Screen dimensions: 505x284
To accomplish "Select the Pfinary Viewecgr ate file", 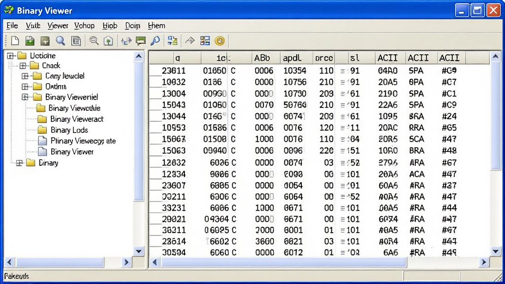I will tap(83, 141).
